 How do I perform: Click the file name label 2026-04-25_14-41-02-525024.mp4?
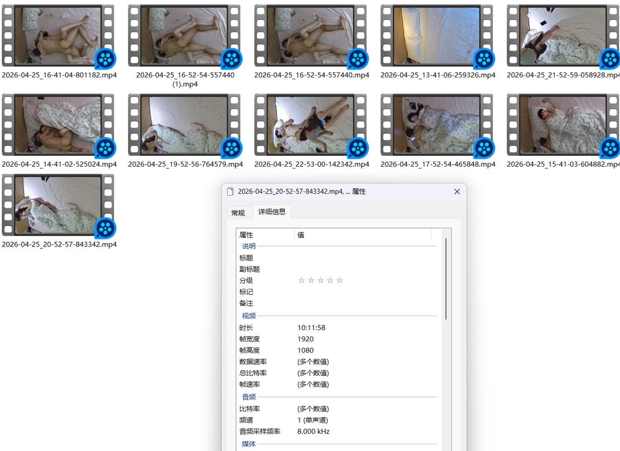click(59, 164)
